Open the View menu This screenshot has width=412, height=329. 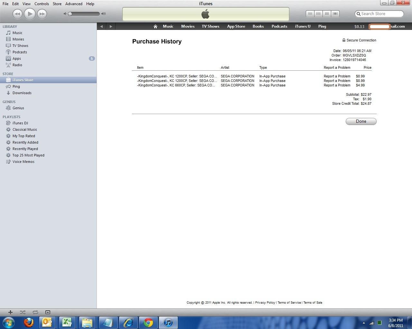pos(27,4)
